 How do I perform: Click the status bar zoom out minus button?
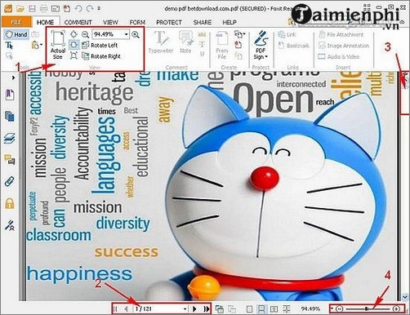(x=339, y=308)
